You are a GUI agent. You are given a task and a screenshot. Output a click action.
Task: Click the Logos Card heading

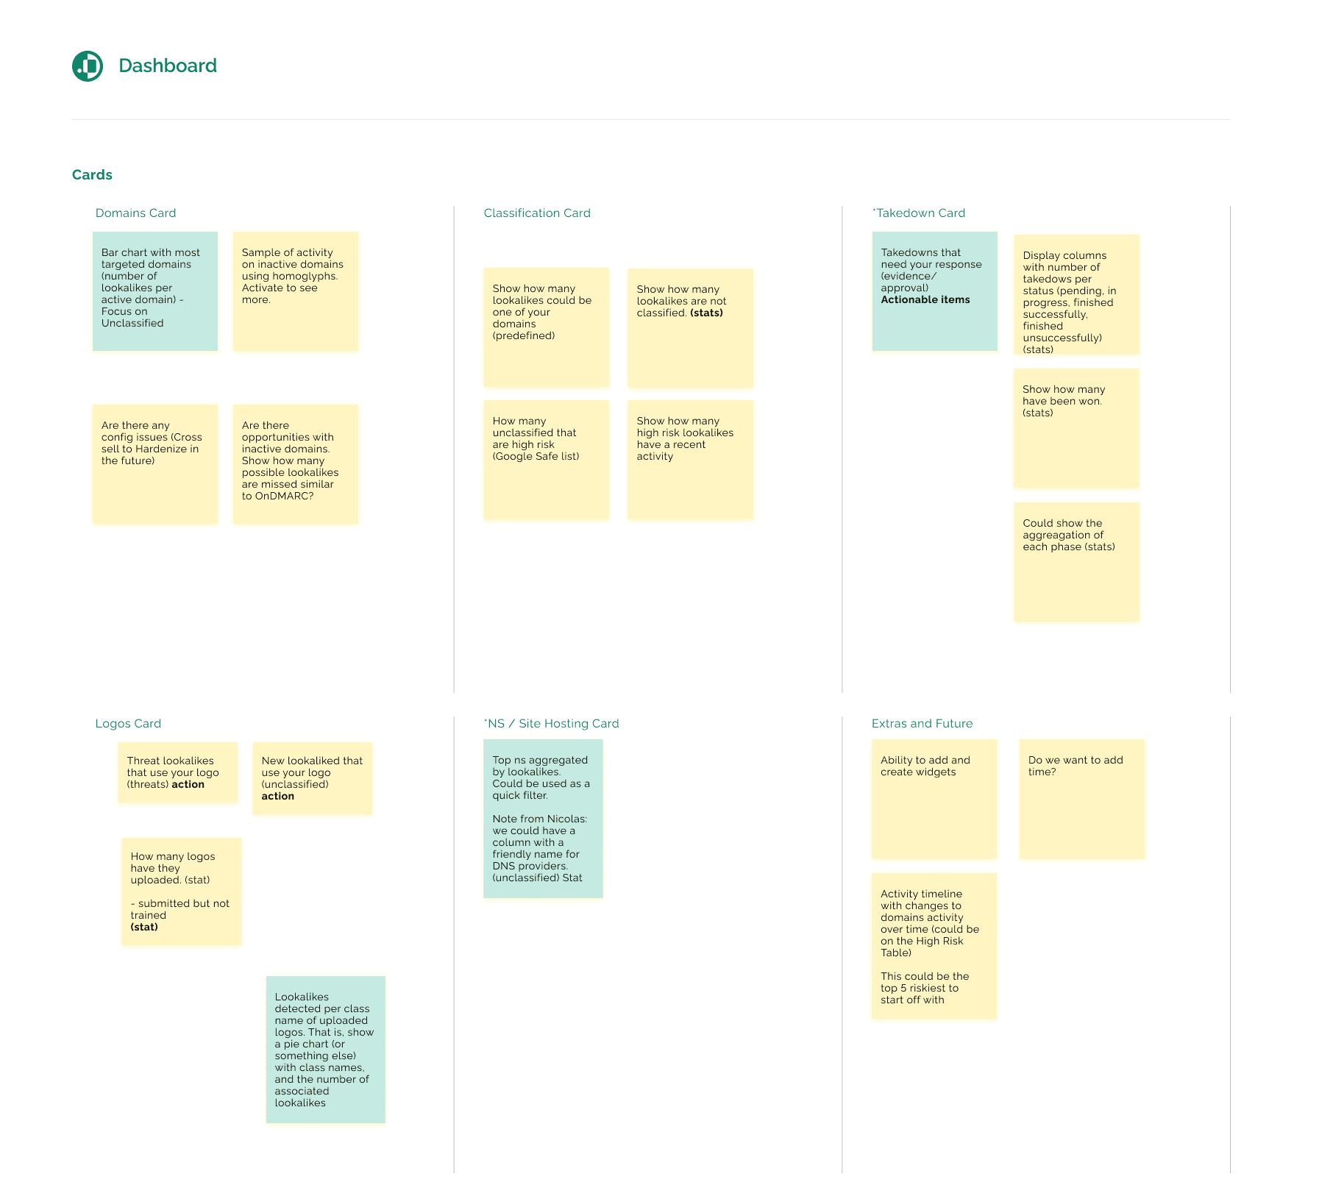coord(128,723)
